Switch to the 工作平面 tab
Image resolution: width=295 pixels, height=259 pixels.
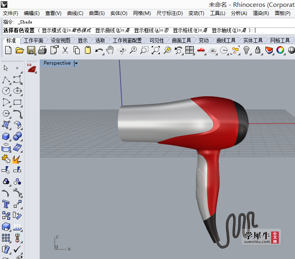(34, 40)
